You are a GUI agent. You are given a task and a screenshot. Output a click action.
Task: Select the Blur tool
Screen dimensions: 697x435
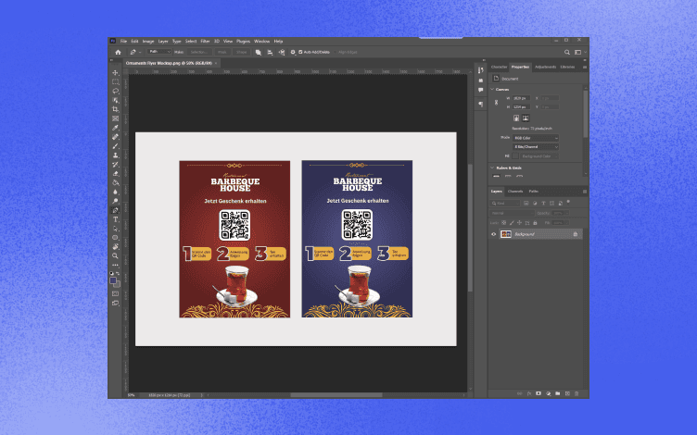(116, 192)
